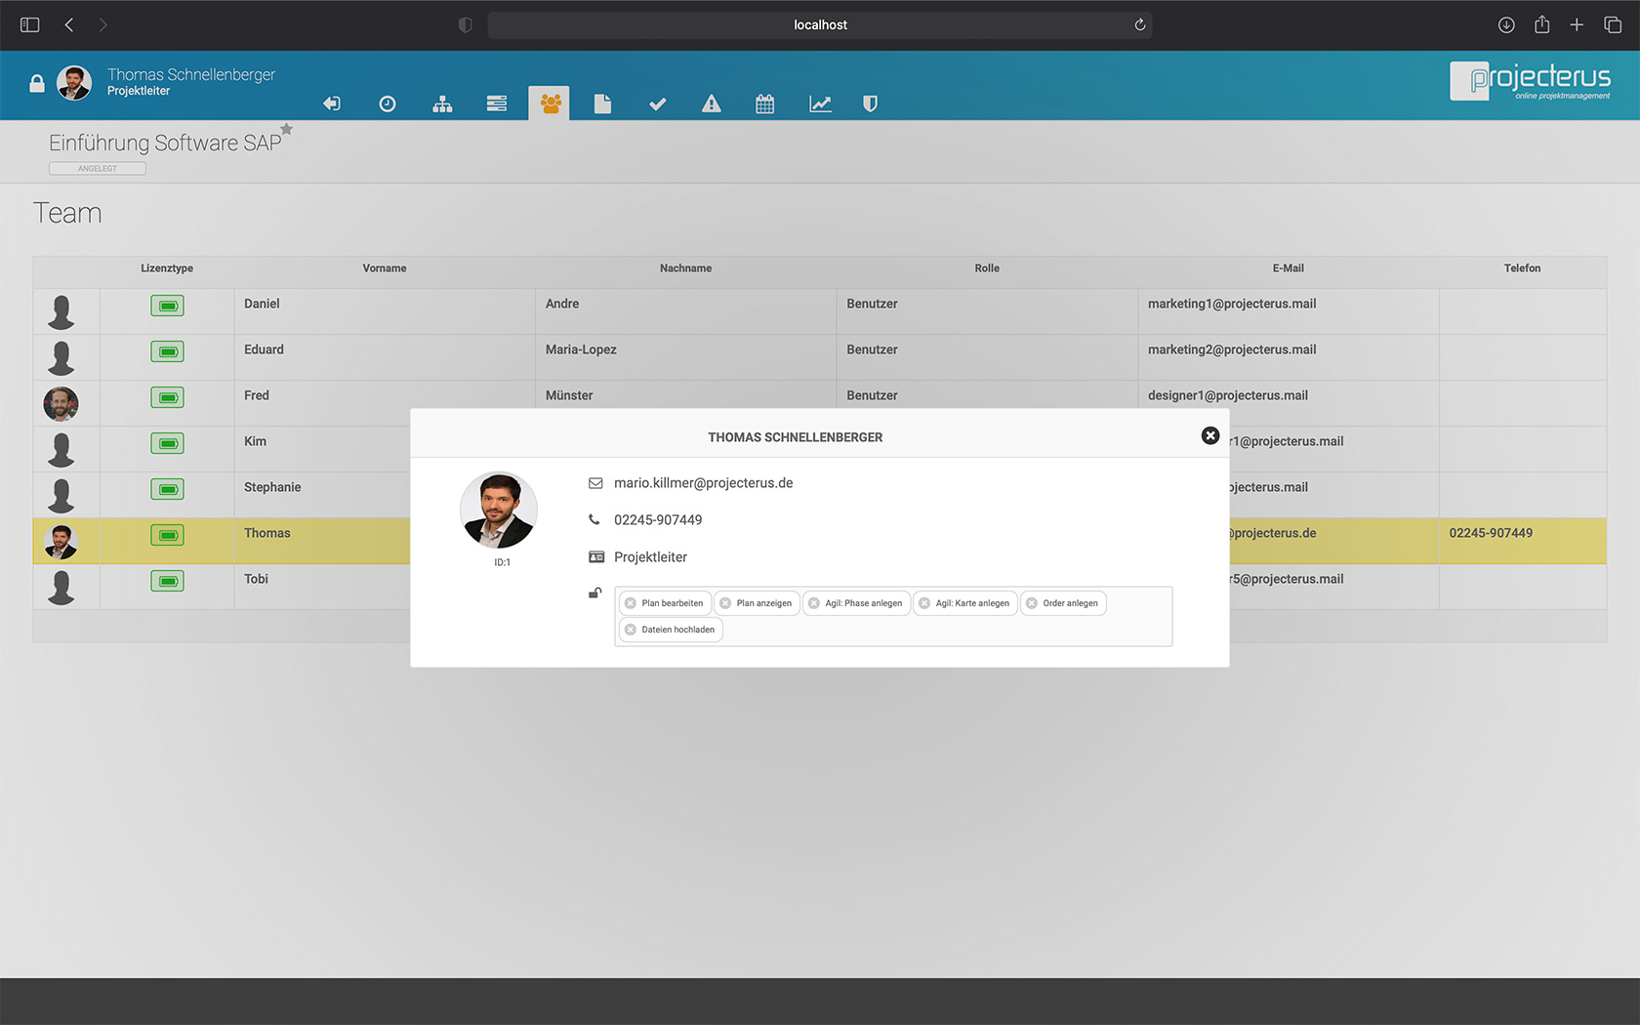
Task: Click the clock time-tracking icon in toolbar
Action: pyautogui.click(x=388, y=104)
